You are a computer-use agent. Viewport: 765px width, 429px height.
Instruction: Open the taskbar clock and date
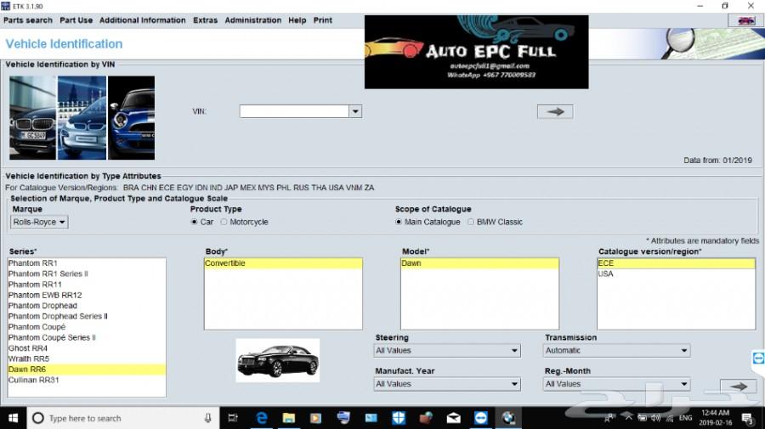[715, 418]
